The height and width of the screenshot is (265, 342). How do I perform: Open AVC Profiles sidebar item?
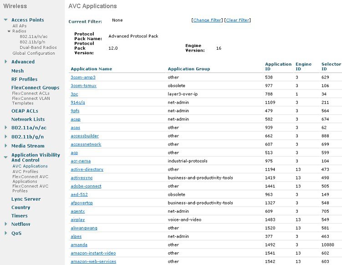26,171
